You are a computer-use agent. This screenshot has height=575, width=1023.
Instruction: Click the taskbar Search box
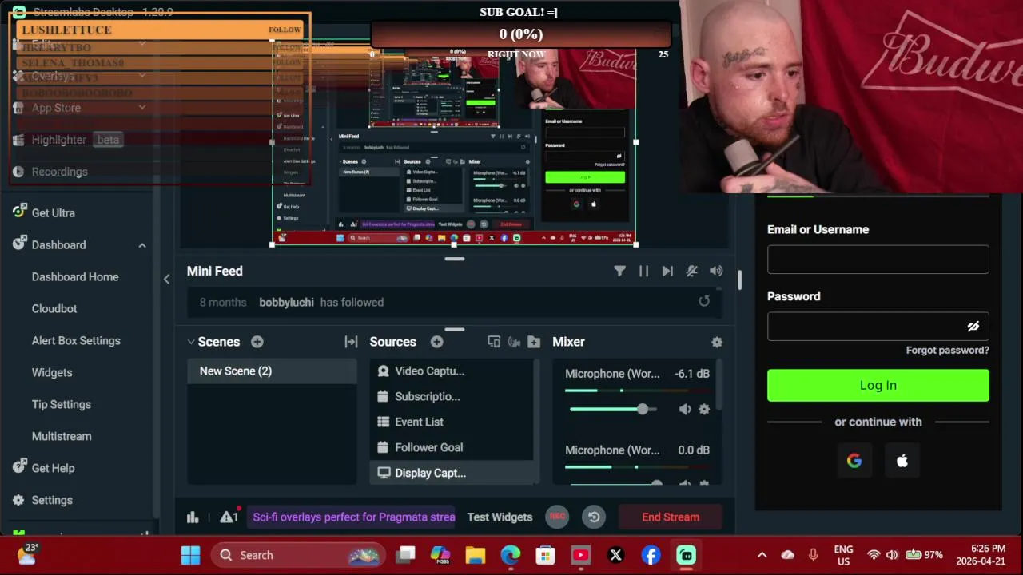tap(297, 555)
